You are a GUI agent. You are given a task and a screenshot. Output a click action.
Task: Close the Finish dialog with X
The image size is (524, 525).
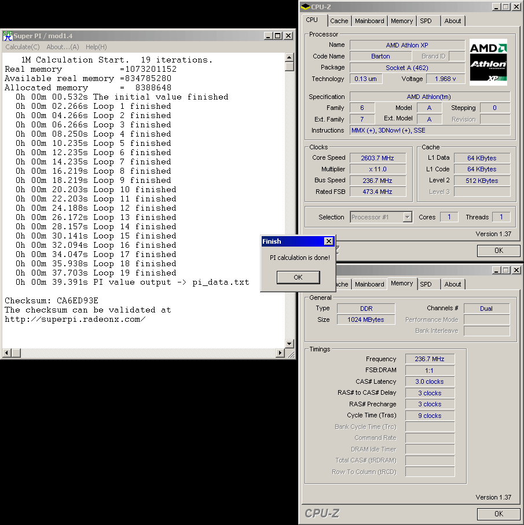(x=328, y=241)
